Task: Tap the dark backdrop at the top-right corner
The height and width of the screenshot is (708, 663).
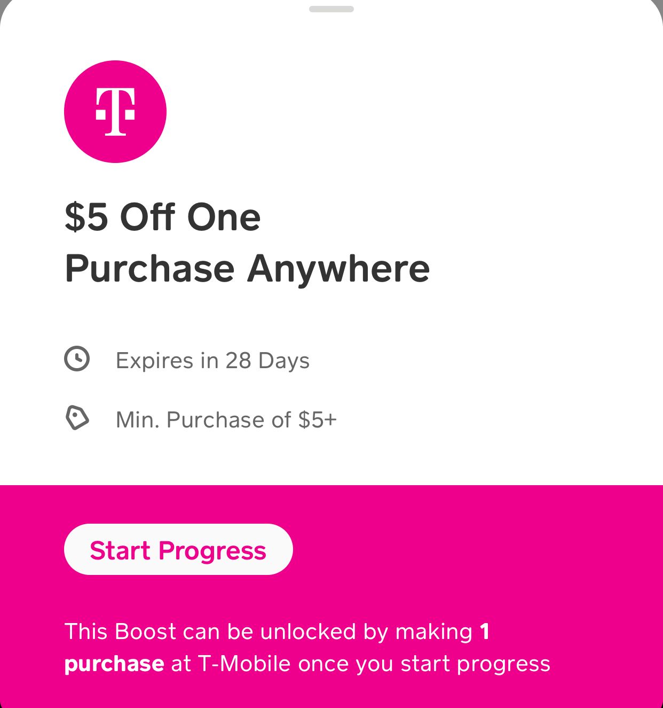Action: (x=660, y=3)
